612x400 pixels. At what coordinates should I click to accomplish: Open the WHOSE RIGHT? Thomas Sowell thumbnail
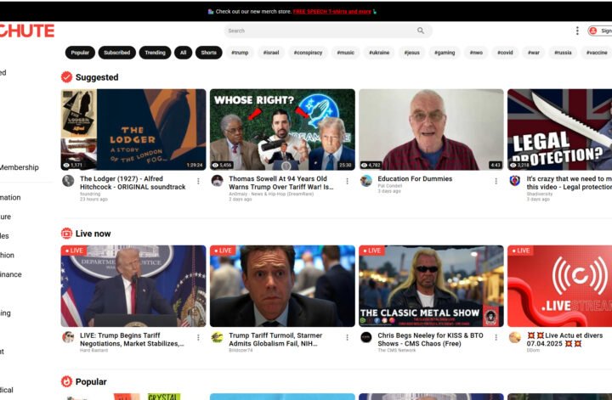[282, 129]
